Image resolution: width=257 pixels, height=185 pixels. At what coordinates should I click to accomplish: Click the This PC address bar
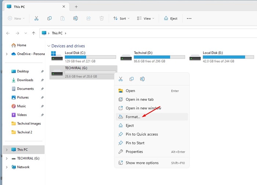point(147,33)
